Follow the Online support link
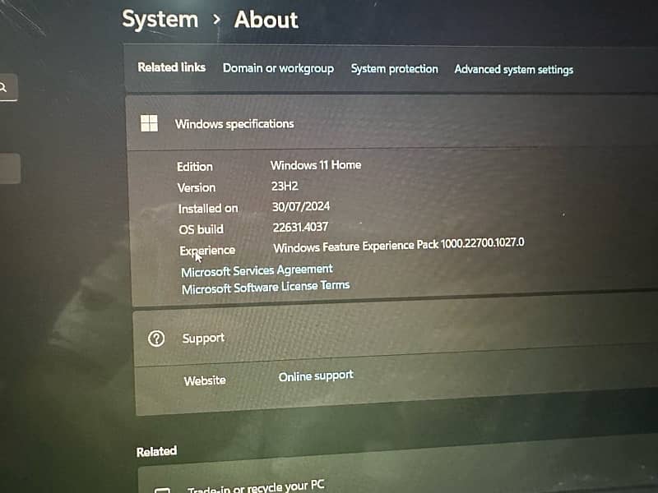The width and height of the screenshot is (658, 493). coord(316,376)
